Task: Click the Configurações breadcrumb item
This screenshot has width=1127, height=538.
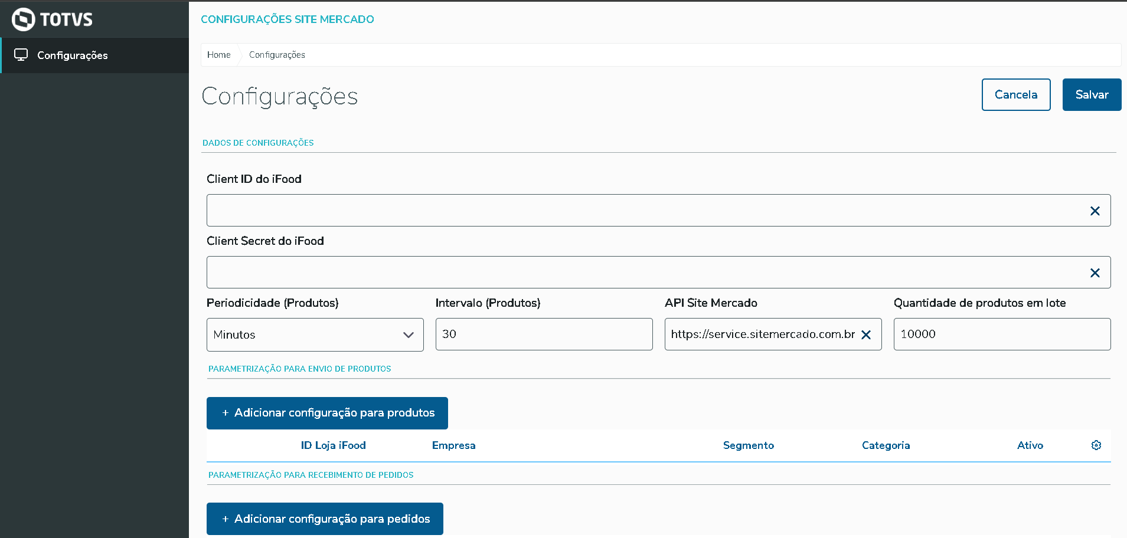Action: click(277, 55)
